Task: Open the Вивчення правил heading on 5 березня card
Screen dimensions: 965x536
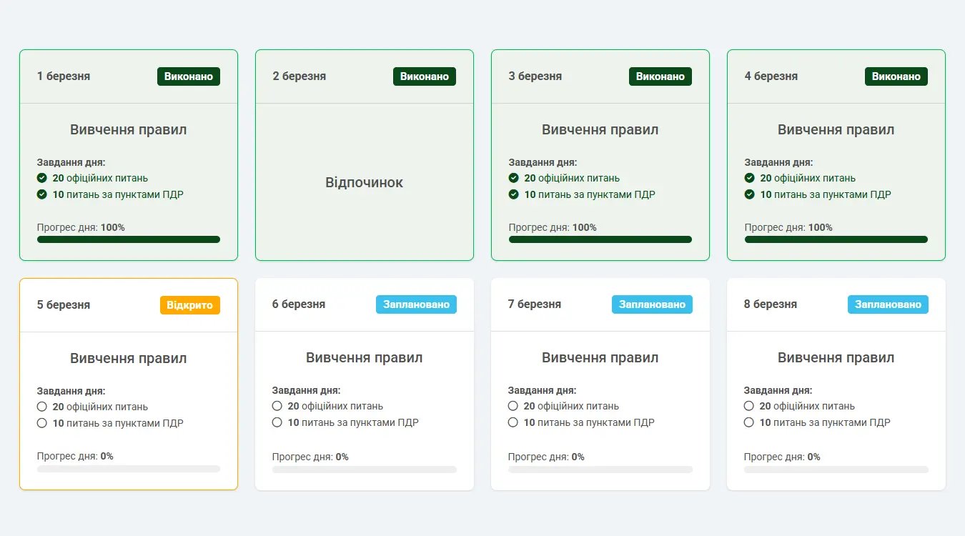Action: click(129, 358)
